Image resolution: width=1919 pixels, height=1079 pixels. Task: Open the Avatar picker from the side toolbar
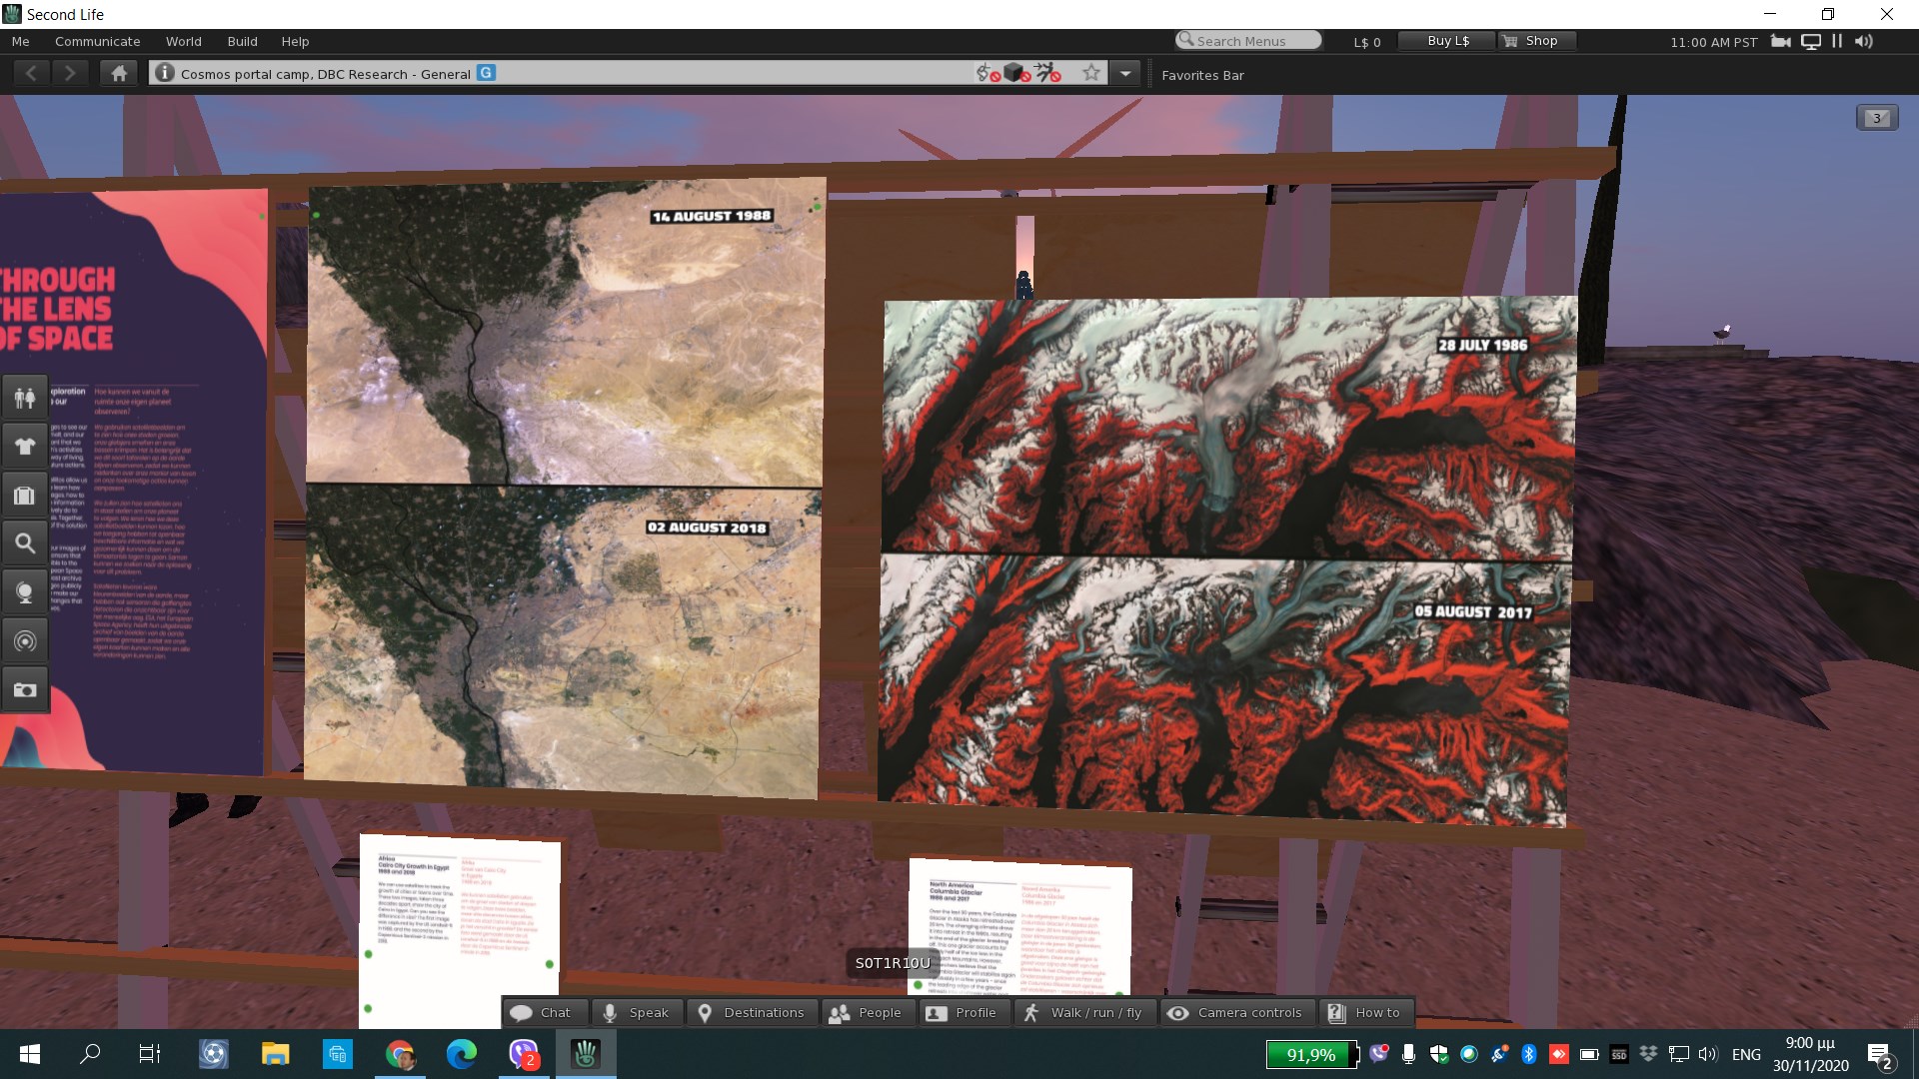(x=25, y=398)
